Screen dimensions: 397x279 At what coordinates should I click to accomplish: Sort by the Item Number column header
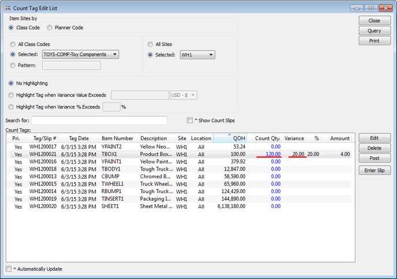(x=117, y=138)
